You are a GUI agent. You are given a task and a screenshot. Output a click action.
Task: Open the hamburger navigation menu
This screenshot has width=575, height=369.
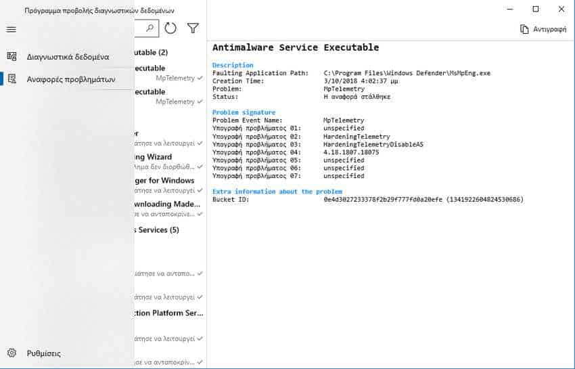[x=11, y=29]
